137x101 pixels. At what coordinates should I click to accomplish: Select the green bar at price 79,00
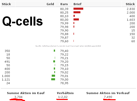click(53, 79)
